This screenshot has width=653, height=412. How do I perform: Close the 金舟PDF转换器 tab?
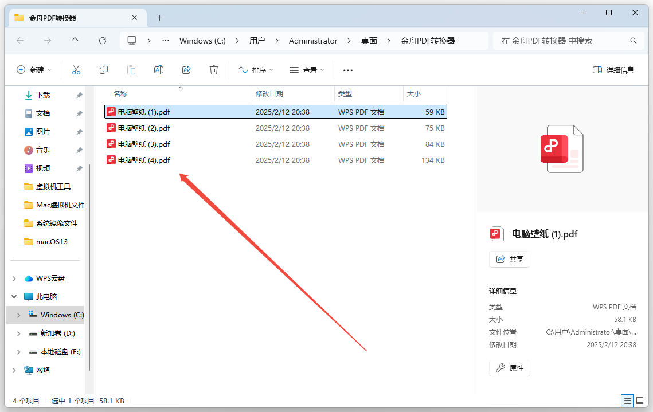point(135,18)
